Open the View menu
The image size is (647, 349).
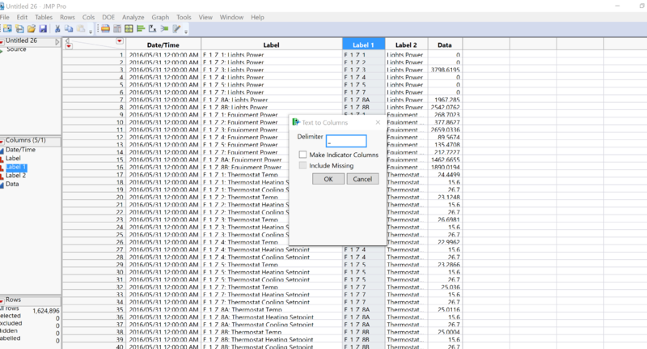tap(205, 17)
